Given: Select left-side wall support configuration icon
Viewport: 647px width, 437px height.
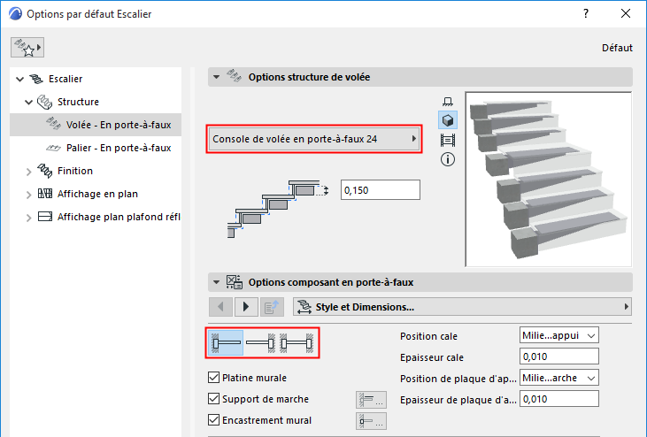Looking at the screenshot, I should coord(227,342).
